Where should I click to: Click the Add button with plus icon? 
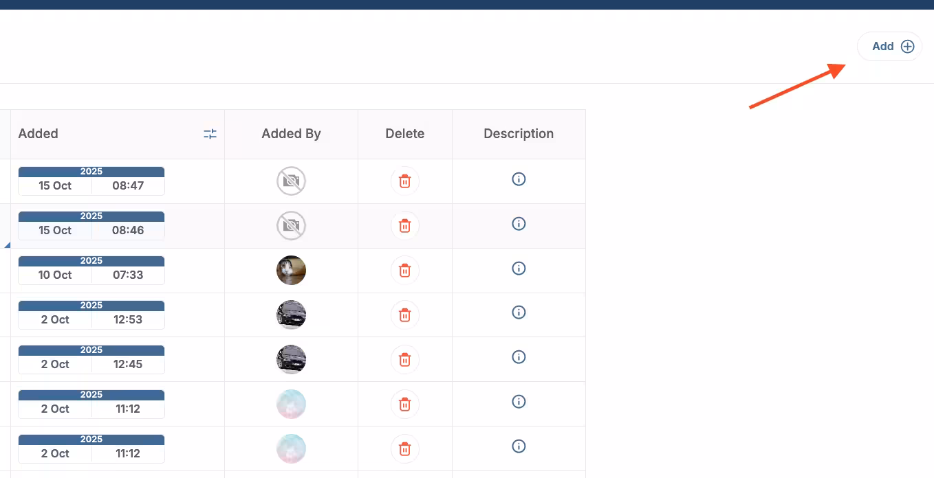(x=889, y=47)
